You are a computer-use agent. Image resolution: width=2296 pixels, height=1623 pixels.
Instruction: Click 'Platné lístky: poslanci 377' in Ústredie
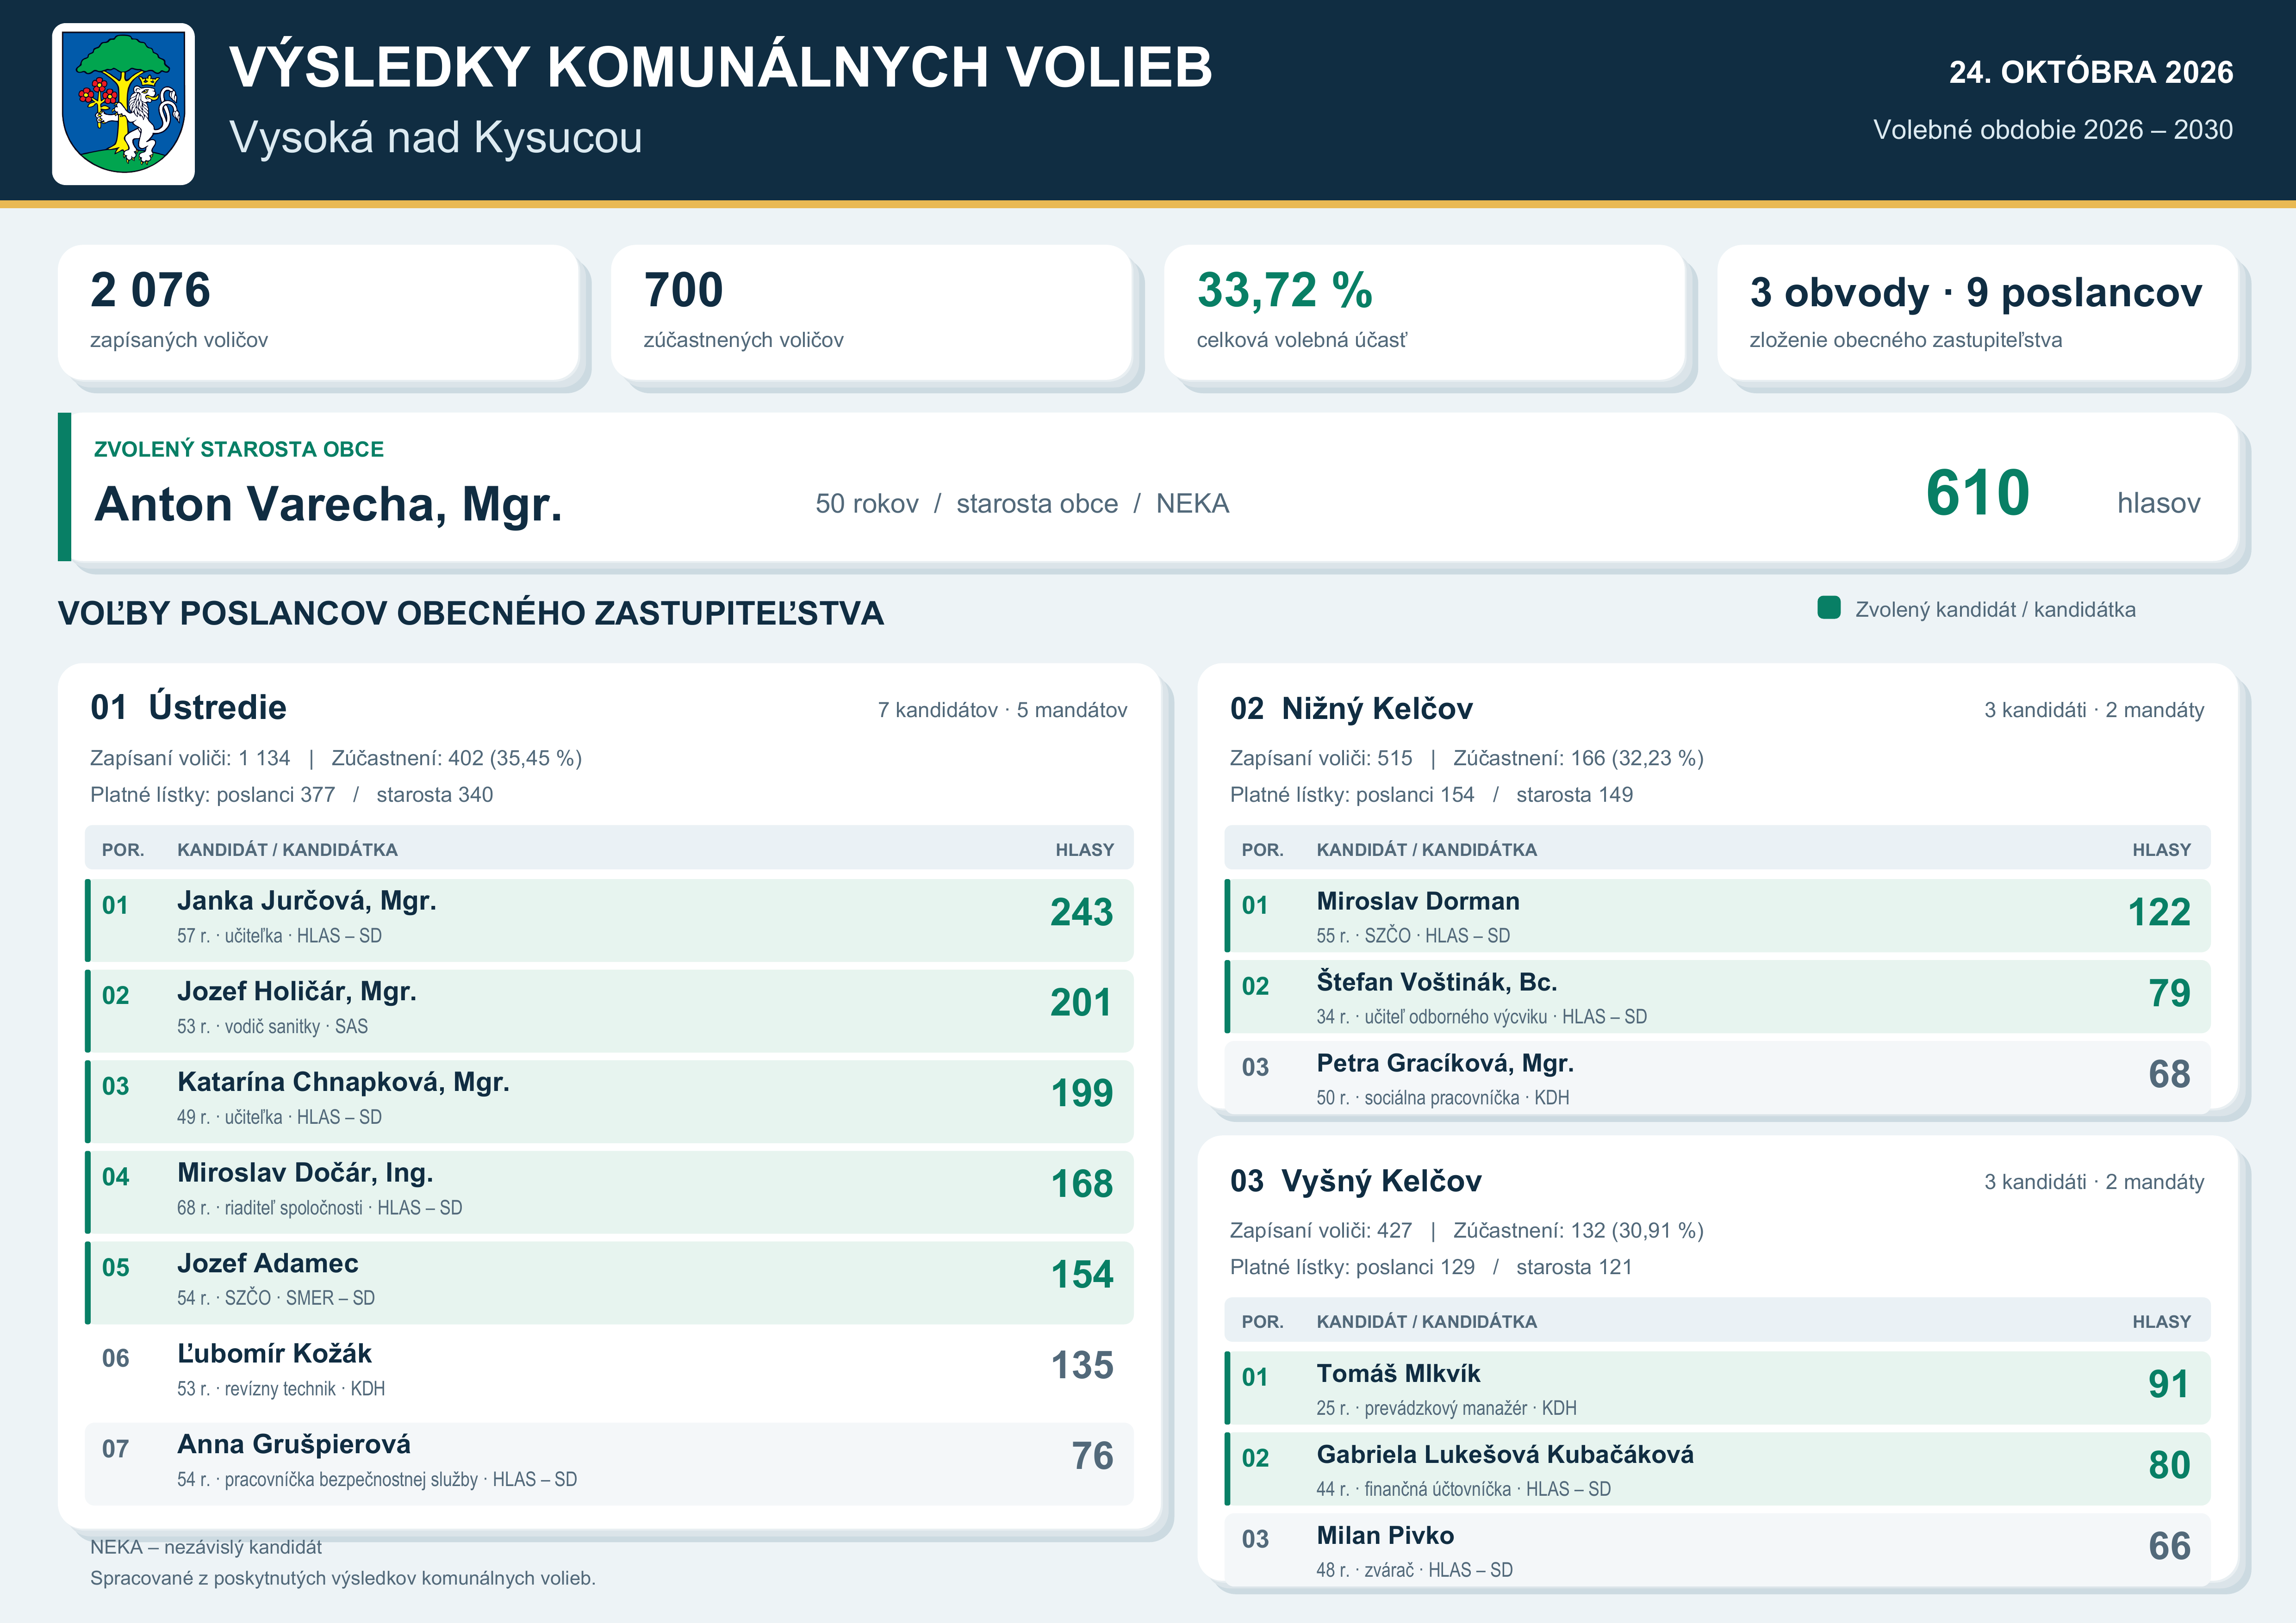click(213, 795)
